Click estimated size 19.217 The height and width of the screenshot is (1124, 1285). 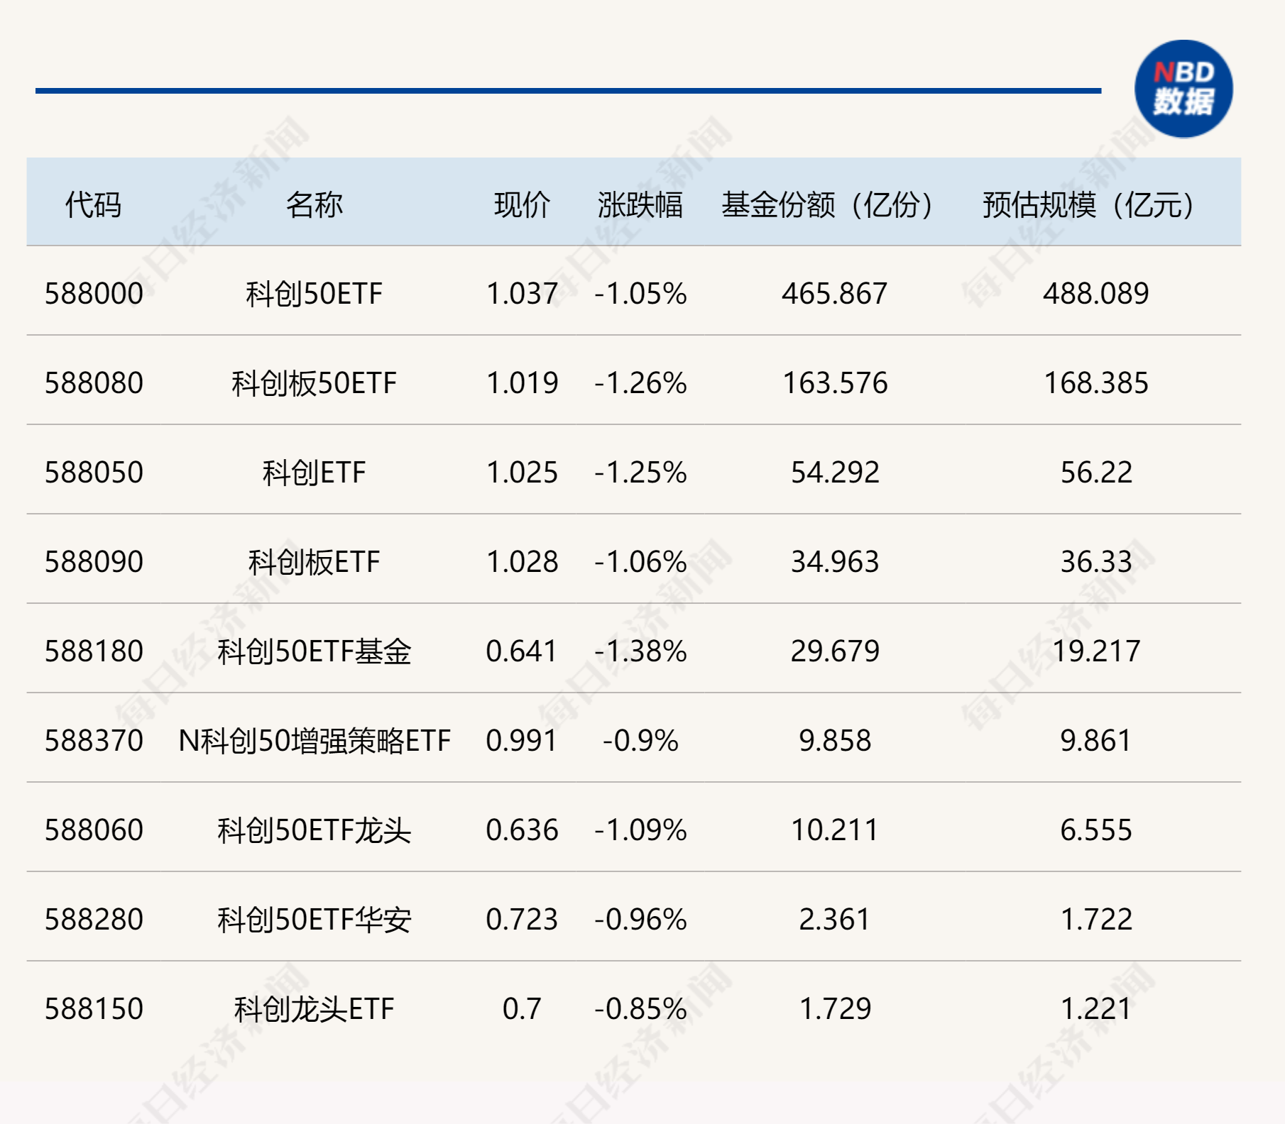(x=1095, y=651)
